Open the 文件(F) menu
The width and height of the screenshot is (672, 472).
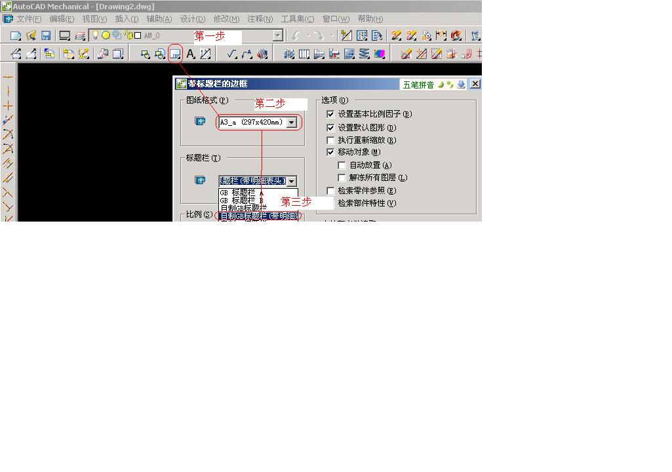click(29, 19)
